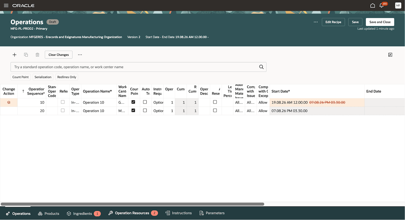Uncheck Count Point for sequence 10
The width and height of the screenshot is (405, 220).
coord(133,102)
